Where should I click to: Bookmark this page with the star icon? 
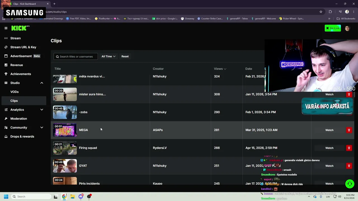coord(321,12)
